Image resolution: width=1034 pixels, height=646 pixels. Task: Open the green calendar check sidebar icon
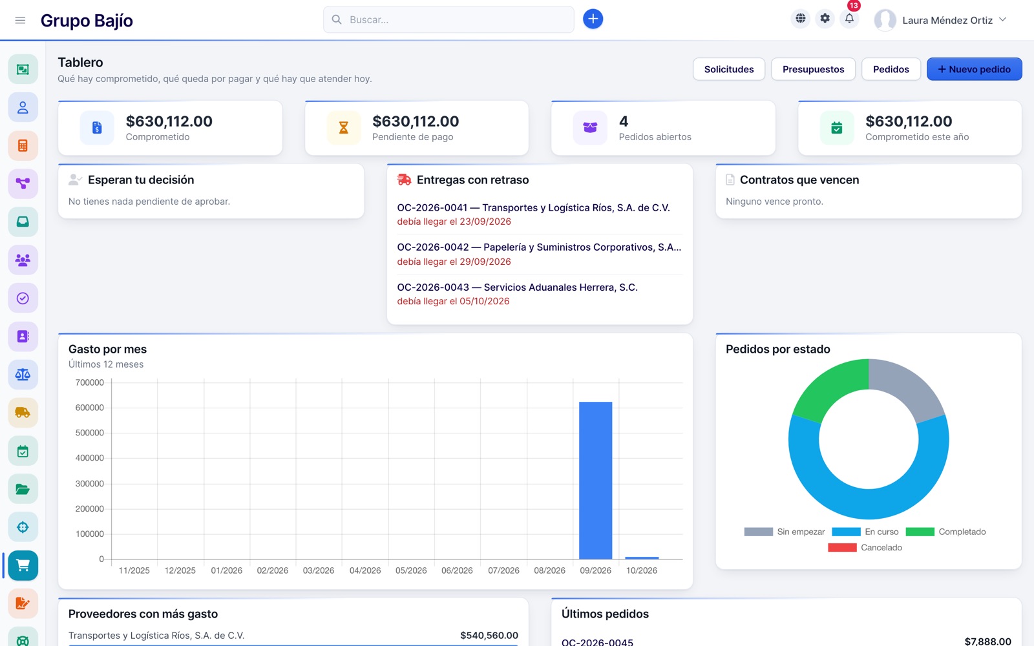pos(23,451)
